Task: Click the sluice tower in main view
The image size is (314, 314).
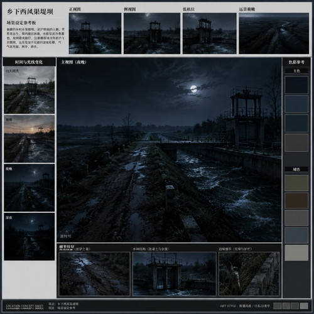Action: 246,117
